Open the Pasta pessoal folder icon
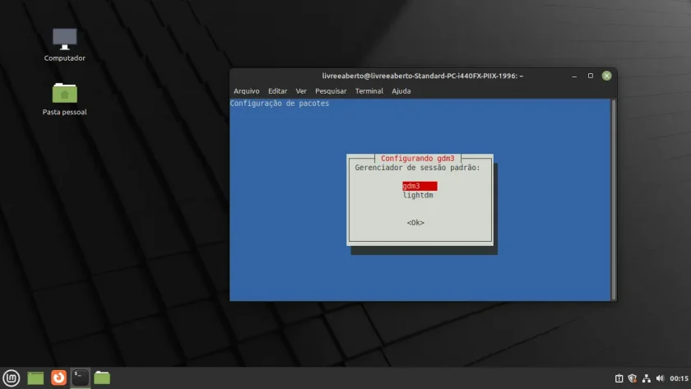This screenshot has height=389, width=691. coord(65,100)
